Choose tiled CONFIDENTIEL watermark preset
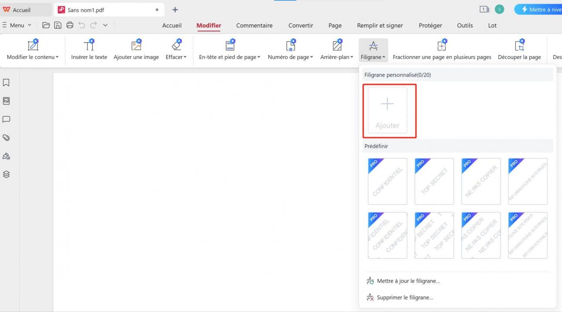Viewport: 562px width, 312px height. [x=387, y=235]
